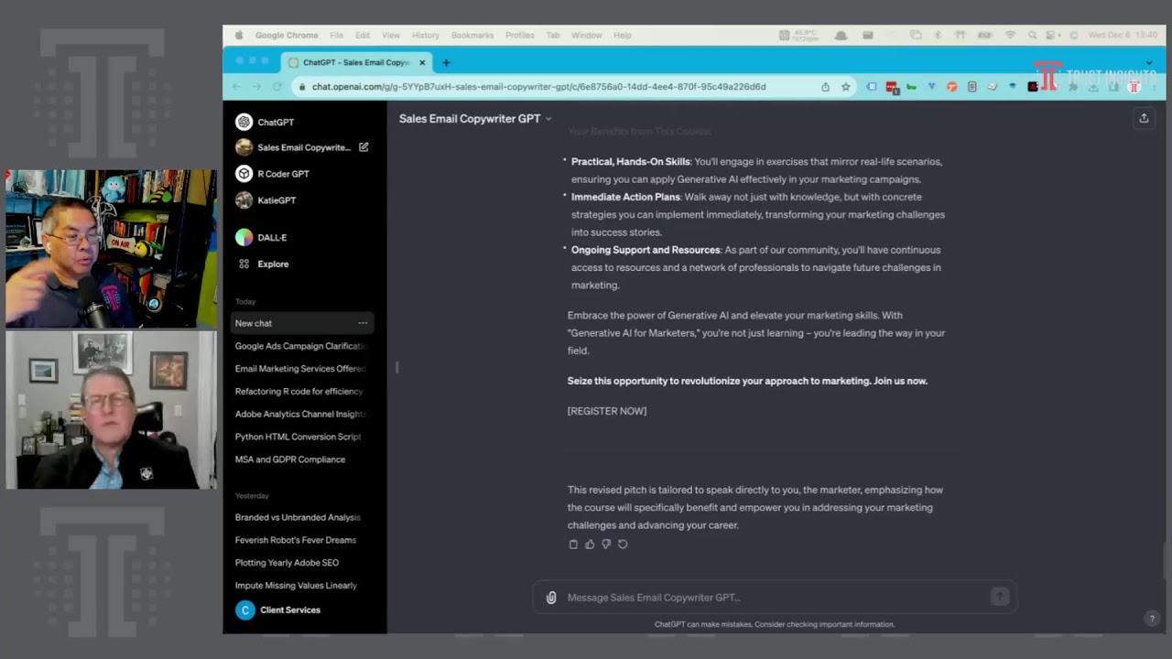Click the new chat edit pencil icon
The image size is (1172, 659).
point(364,146)
